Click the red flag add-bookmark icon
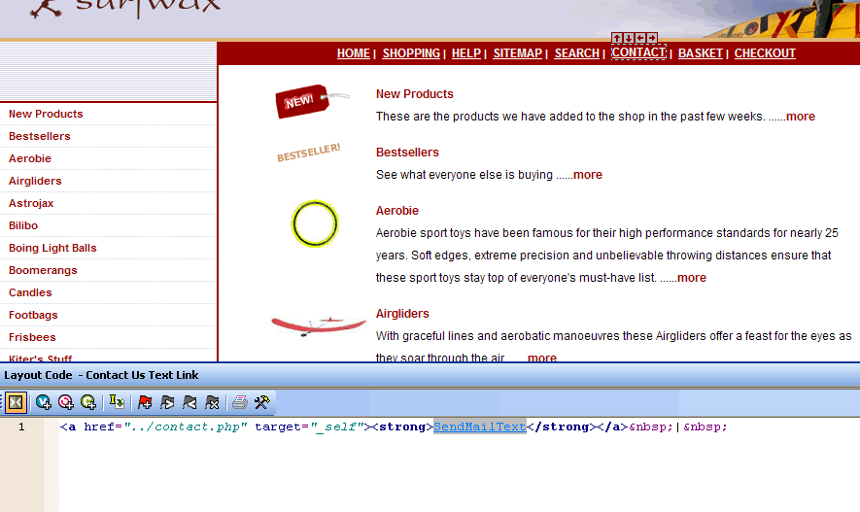The height and width of the screenshot is (512, 860). 145,402
